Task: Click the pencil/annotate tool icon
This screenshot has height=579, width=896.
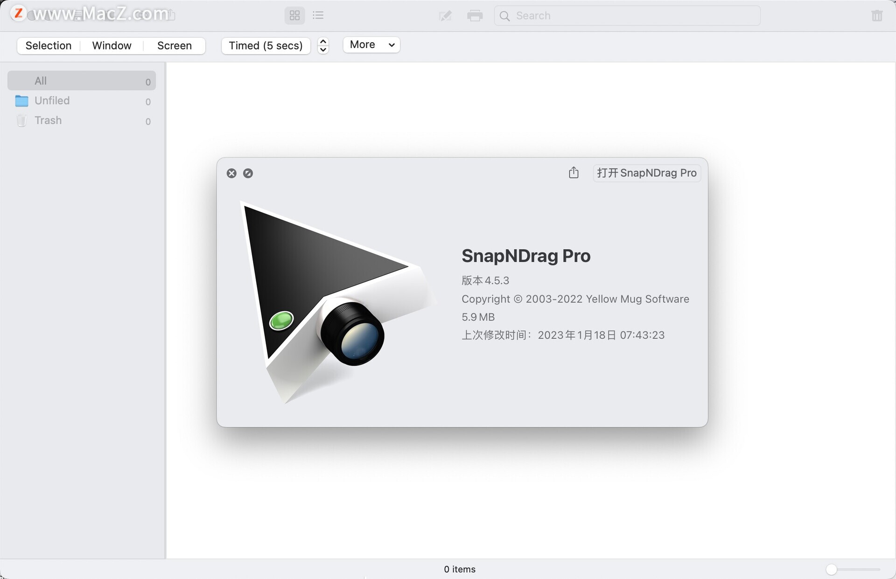Action: [444, 14]
